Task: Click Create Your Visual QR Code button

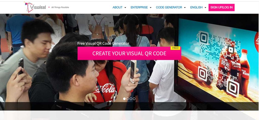Action: tap(129, 53)
